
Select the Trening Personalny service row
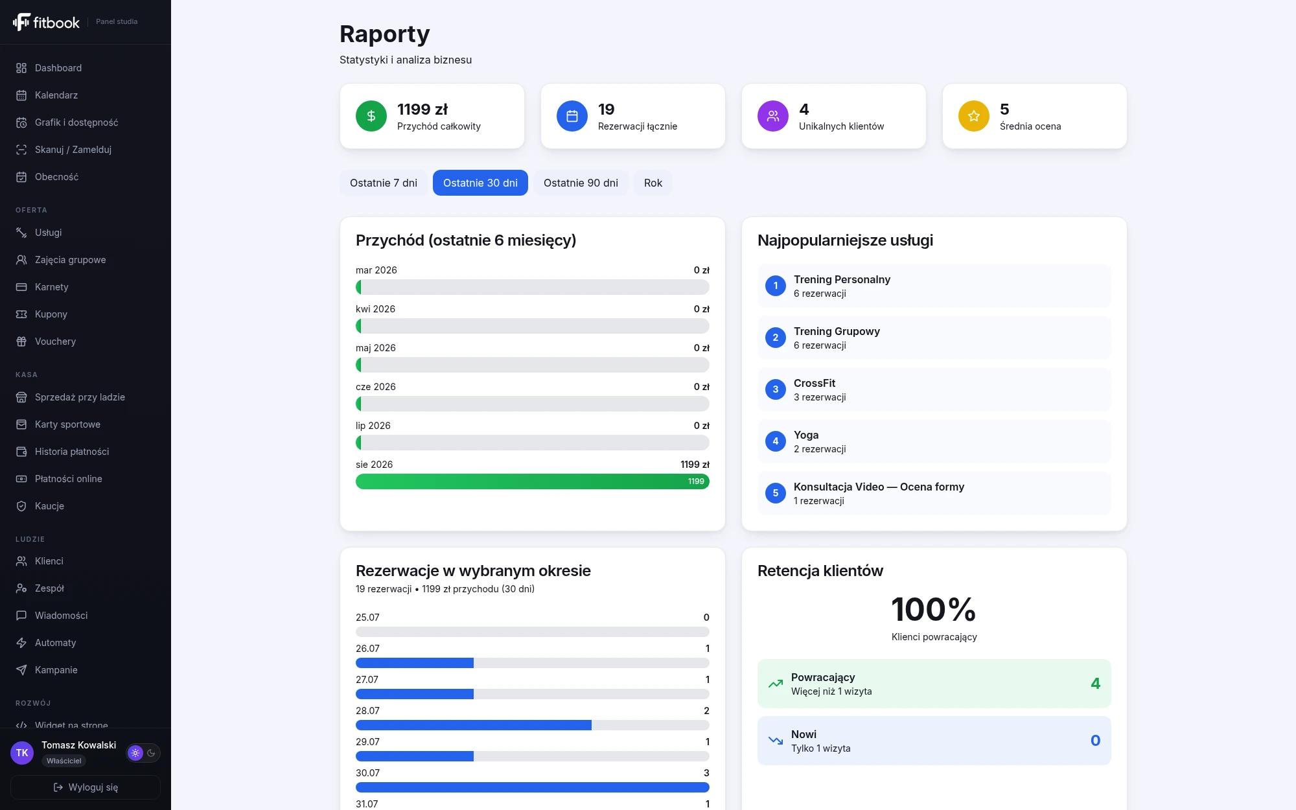(934, 286)
